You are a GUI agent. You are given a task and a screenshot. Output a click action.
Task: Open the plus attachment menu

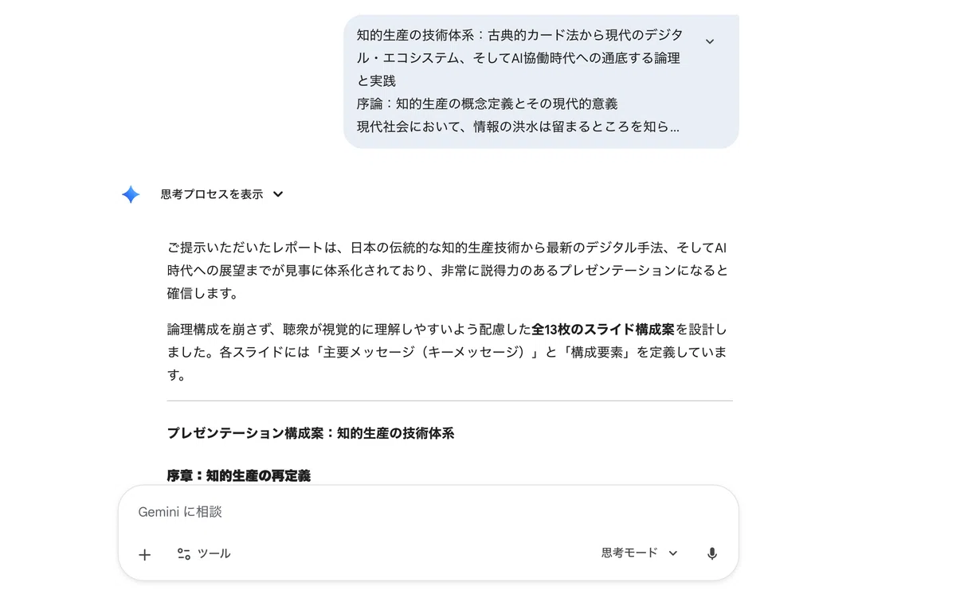pos(144,555)
